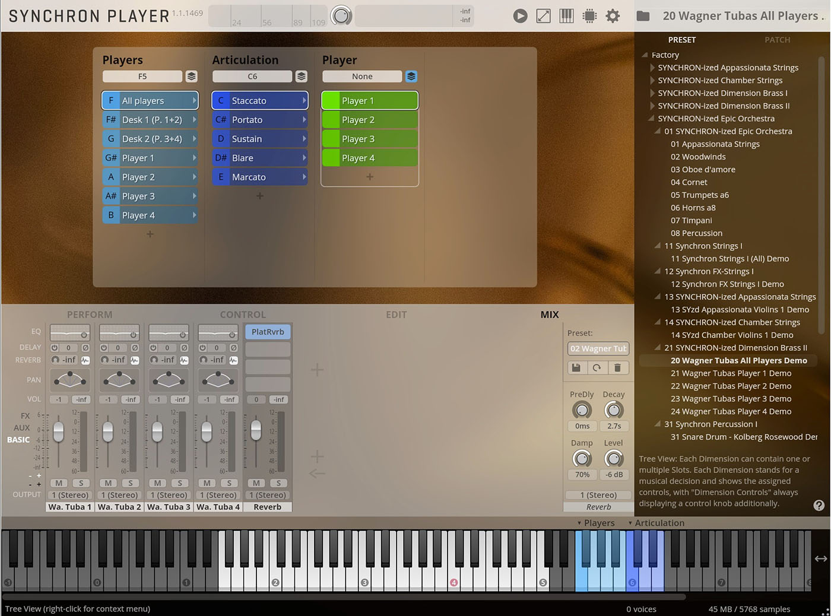Screen dimensions: 831x616
Task: Delete reverb preset with trash icon
Action: pos(617,368)
